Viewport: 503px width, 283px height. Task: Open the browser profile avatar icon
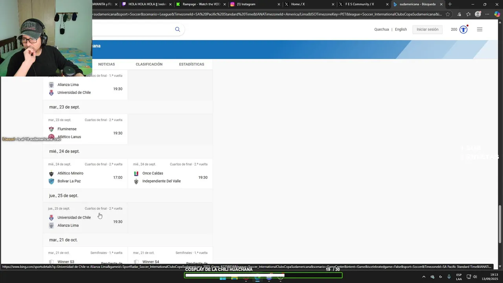478,14
